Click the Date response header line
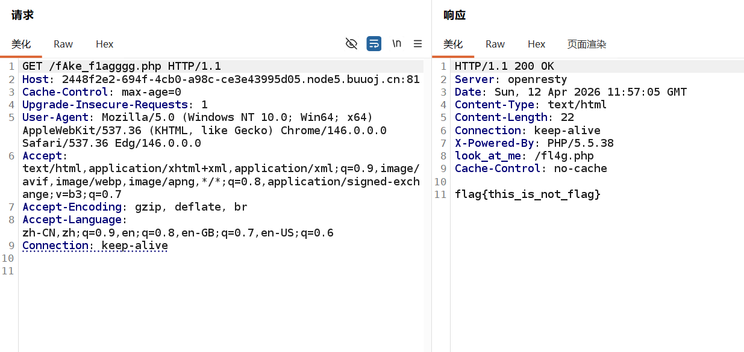Viewport: 744px width, 352px height. tap(571, 92)
